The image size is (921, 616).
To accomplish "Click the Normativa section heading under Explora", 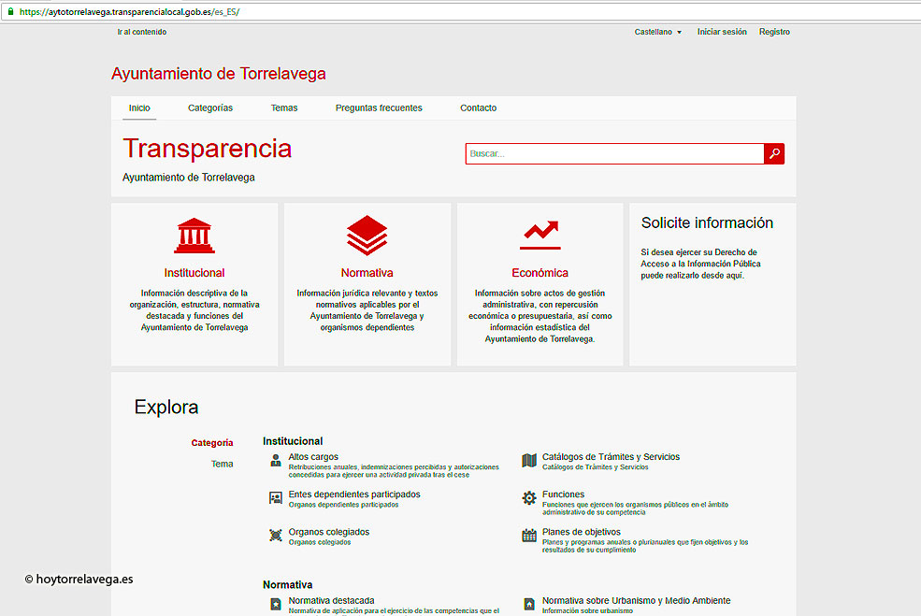I will tap(287, 585).
